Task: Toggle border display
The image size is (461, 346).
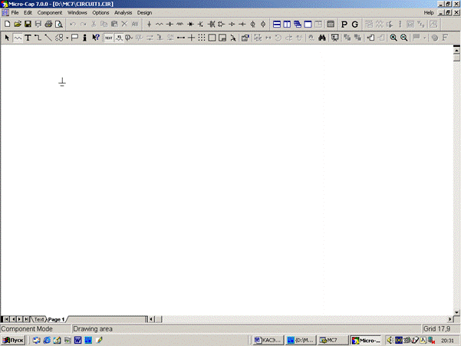Action: (212, 38)
